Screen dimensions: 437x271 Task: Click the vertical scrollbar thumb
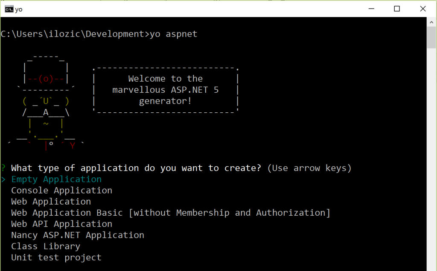431,37
